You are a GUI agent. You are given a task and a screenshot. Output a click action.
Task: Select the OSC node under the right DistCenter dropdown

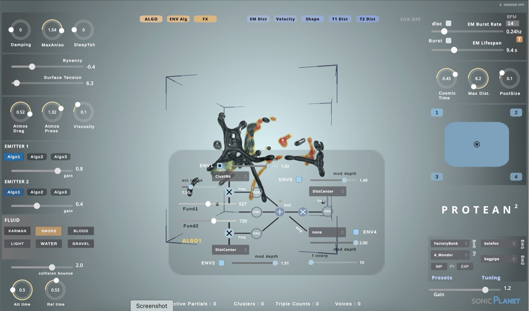tap(327, 211)
